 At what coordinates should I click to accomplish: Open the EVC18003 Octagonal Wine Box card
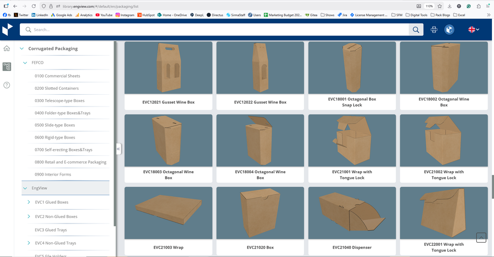[x=168, y=148]
